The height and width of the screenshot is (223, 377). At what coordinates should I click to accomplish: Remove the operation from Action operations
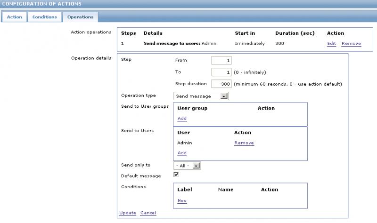351,44
